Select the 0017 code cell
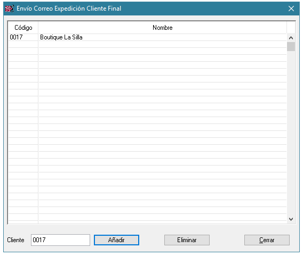The image size is (303, 256). tap(23, 37)
